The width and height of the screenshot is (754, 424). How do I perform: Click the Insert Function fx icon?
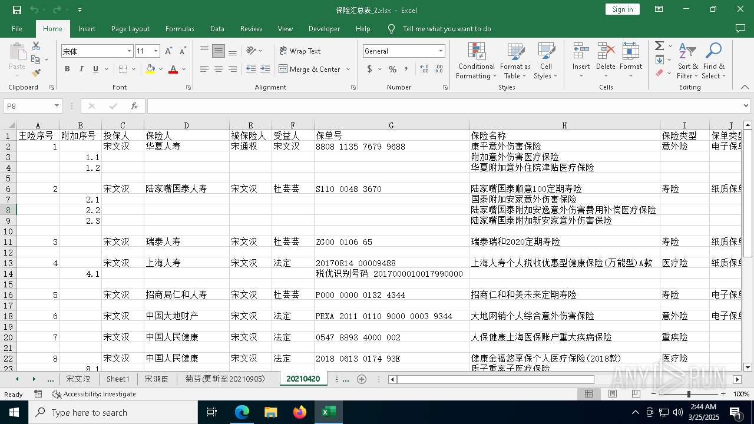[134, 106]
